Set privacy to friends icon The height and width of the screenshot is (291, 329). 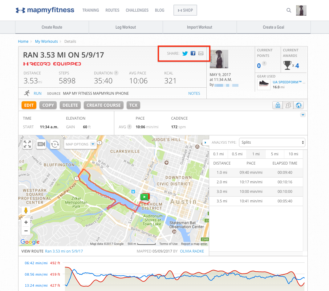pos(288,105)
